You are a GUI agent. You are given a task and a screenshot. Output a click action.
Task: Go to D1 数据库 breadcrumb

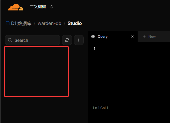tap(21, 23)
